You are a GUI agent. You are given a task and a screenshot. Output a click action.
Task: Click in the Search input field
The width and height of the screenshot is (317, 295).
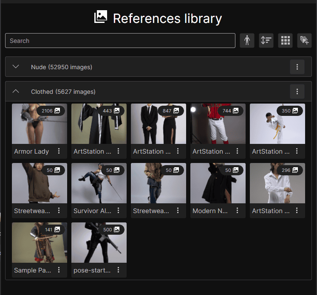[120, 41]
